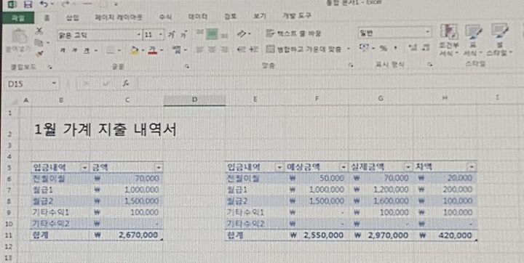Redo the last undone action
524x263 pixels.
65,4
